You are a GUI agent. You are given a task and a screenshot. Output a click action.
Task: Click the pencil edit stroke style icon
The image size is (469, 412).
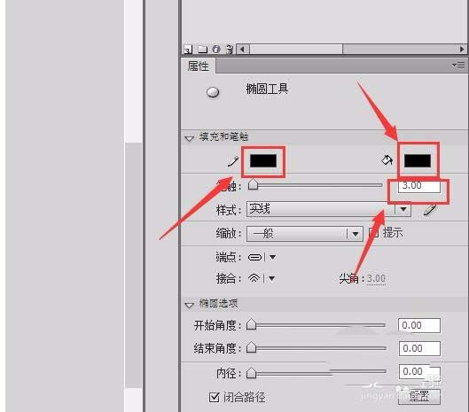pos(429,210)
